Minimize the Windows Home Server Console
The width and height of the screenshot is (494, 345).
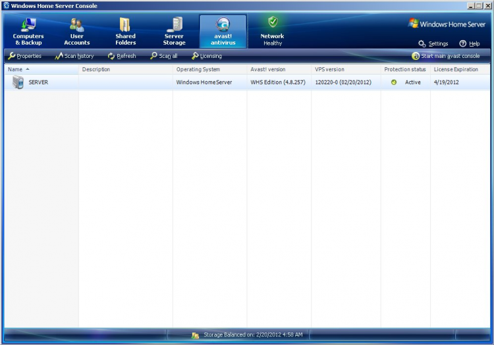470,6
